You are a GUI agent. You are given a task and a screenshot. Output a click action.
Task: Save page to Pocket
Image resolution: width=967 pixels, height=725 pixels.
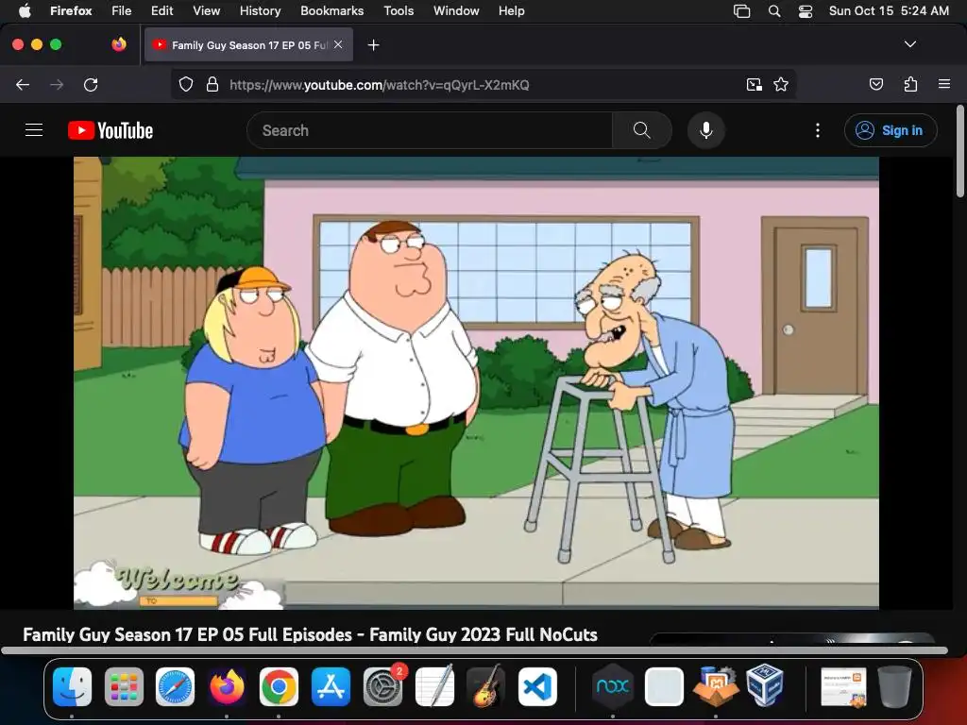(875, 84)
